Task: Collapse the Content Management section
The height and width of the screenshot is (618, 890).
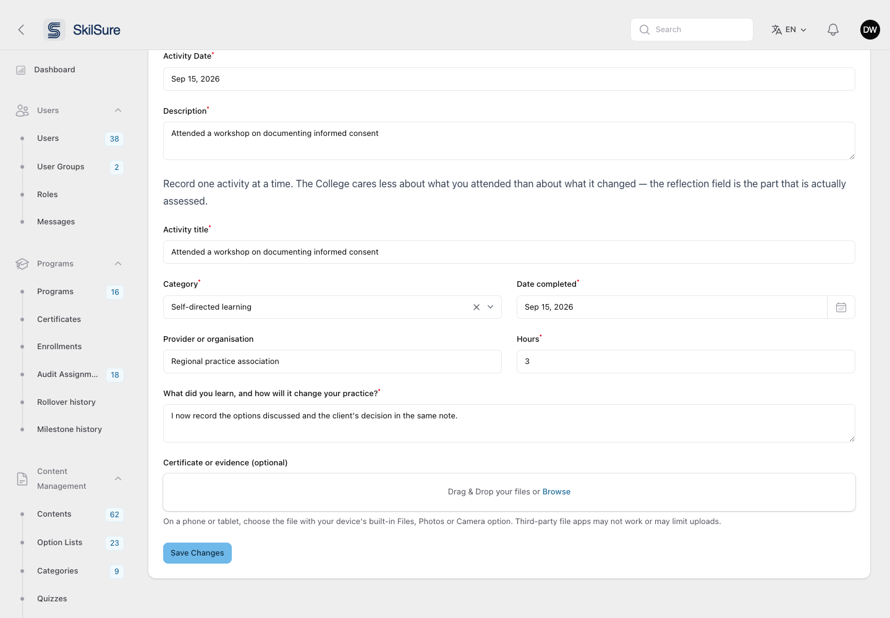Action: (x=118, y=479)
